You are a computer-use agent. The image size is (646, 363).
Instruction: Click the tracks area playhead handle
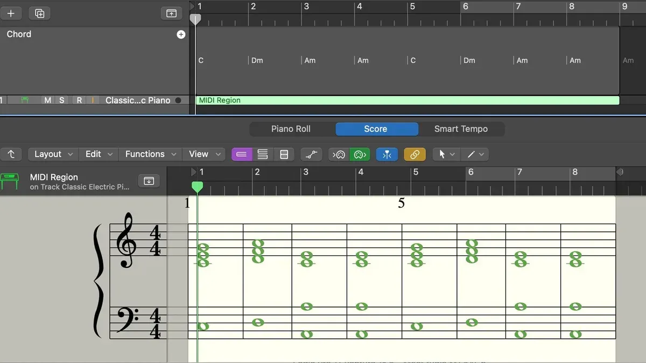click(x=196, y=19)
